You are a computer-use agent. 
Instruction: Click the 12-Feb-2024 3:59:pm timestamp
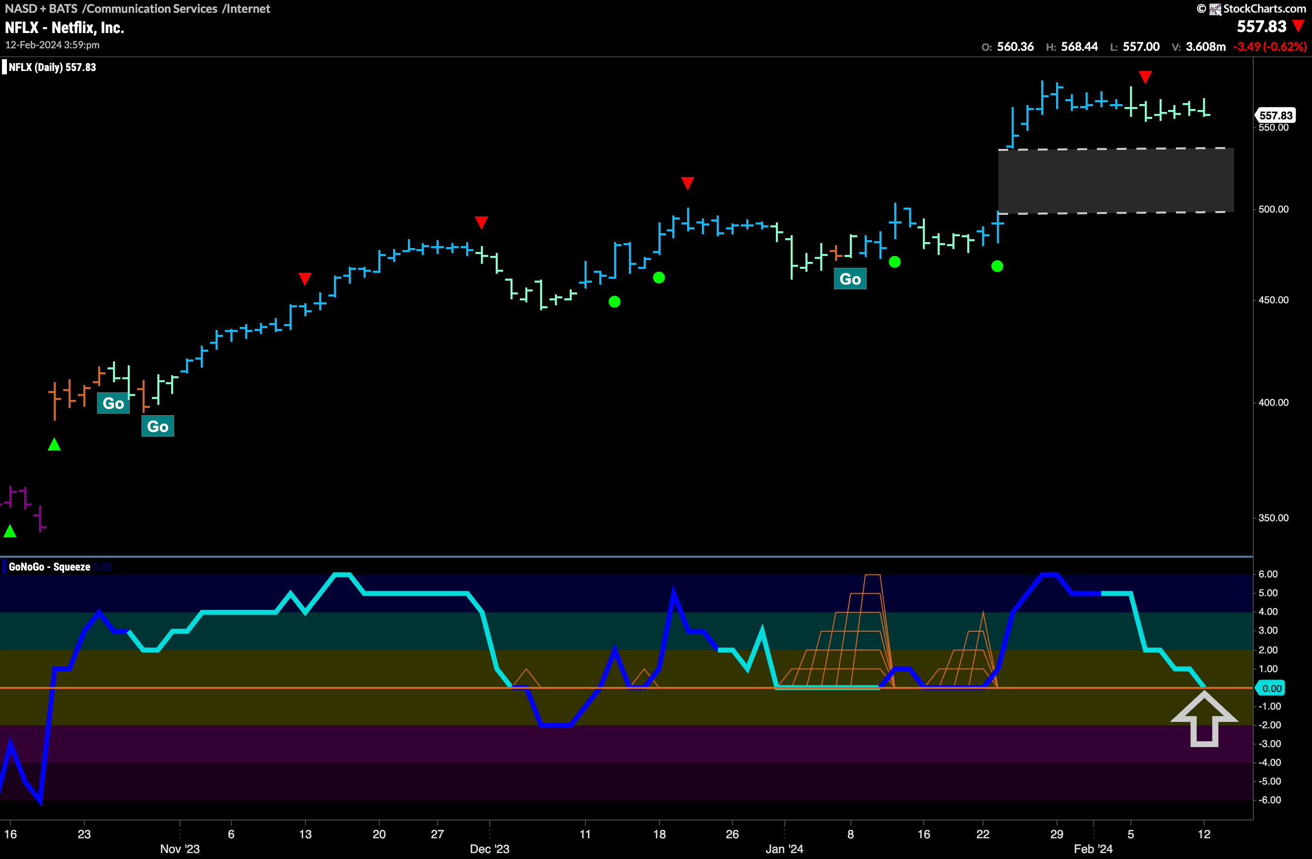[52, 45]
